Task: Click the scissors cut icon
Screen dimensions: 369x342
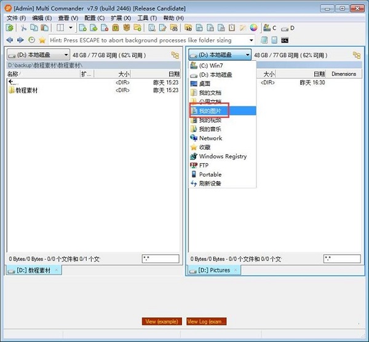Action: [24, 28]
